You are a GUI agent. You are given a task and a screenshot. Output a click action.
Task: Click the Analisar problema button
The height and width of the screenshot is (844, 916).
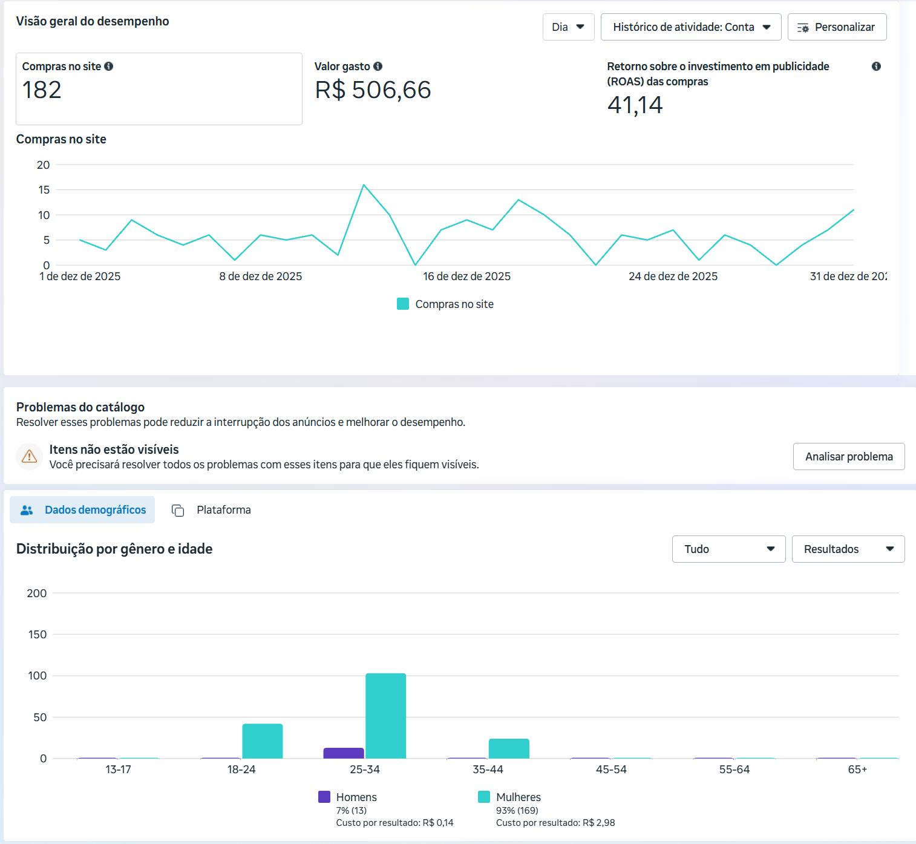click(x=849, y=457)
